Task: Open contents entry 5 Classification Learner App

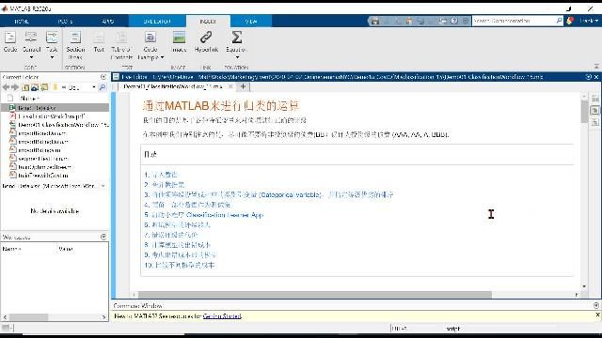Action: (x=204, y=215)
